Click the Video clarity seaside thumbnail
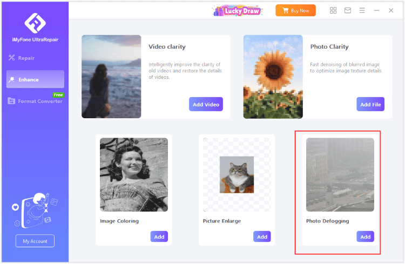The width and height of the screenshot is (405, 264). [111, 77]
